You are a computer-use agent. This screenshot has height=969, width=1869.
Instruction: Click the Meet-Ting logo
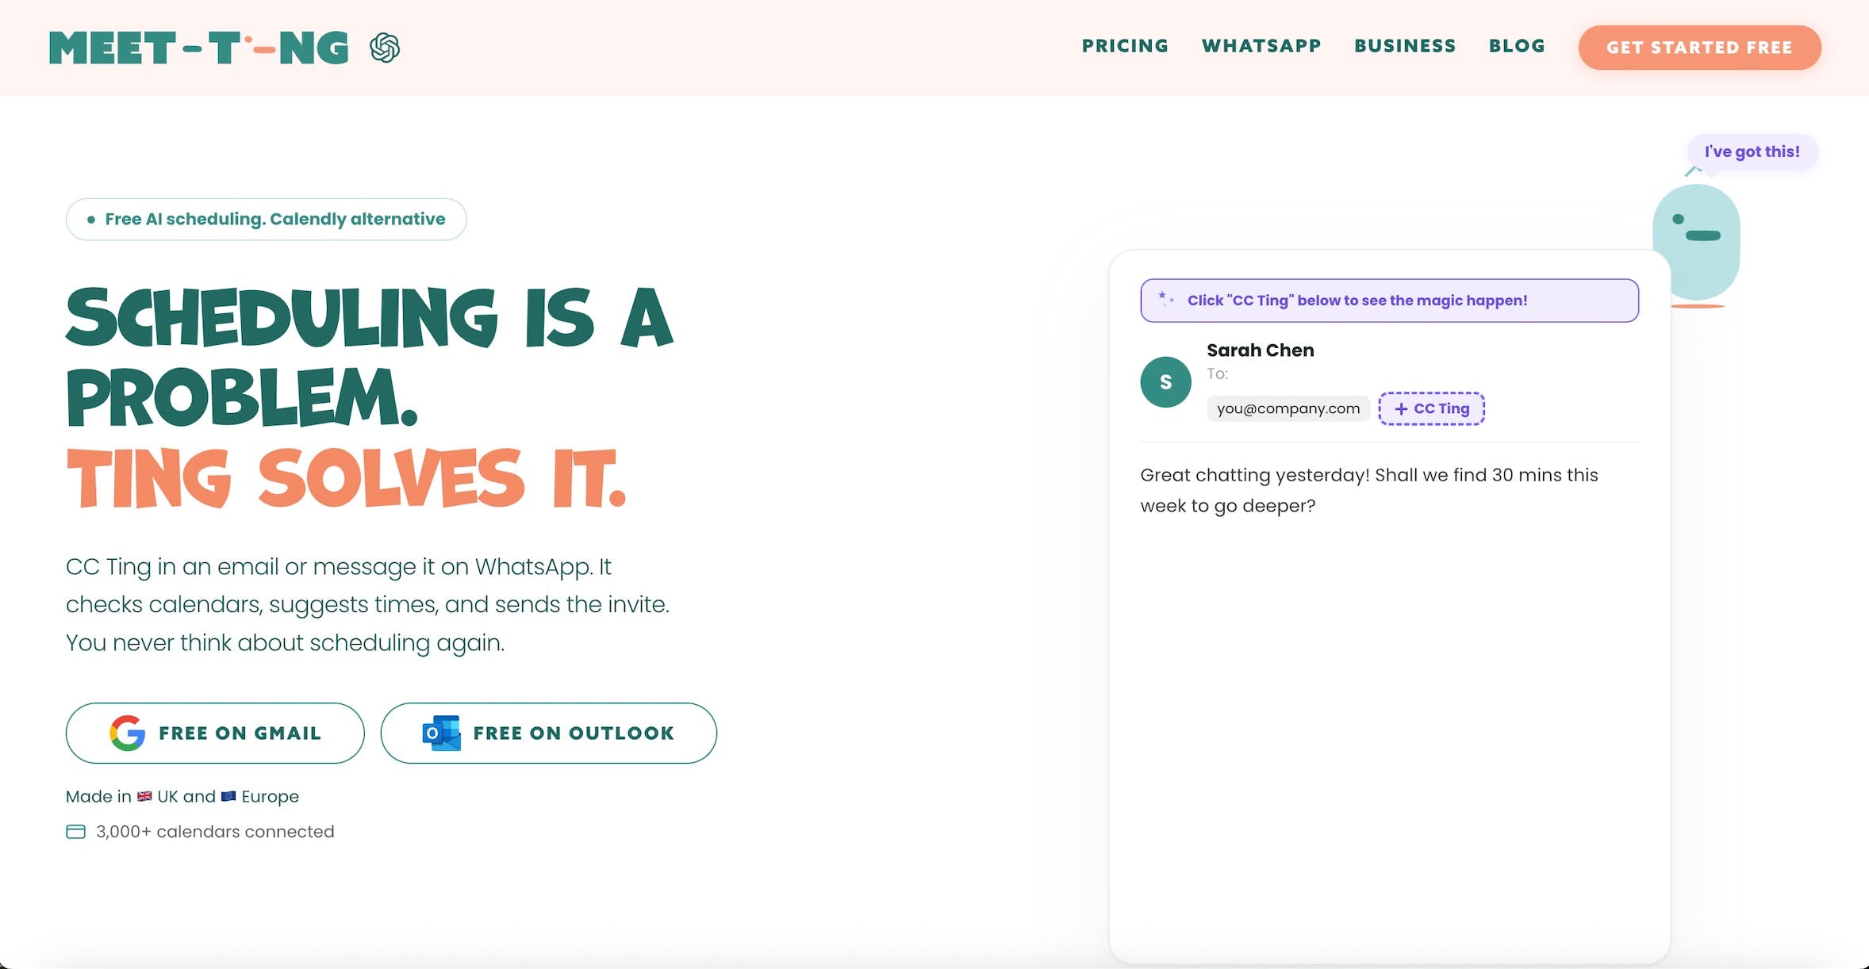[198, 48]
